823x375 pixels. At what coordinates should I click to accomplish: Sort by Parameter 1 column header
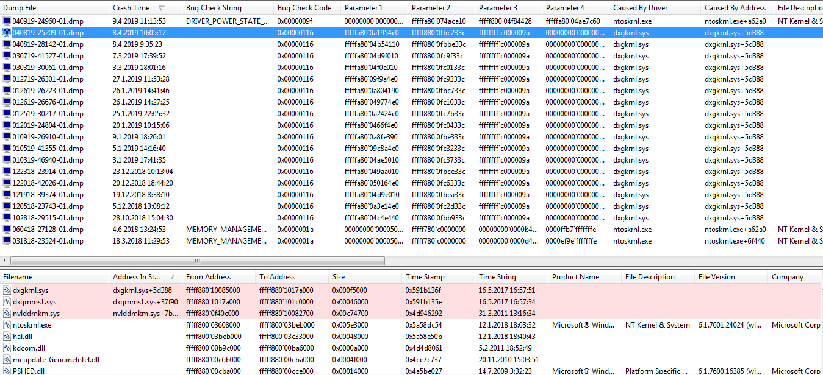(375, 8)
